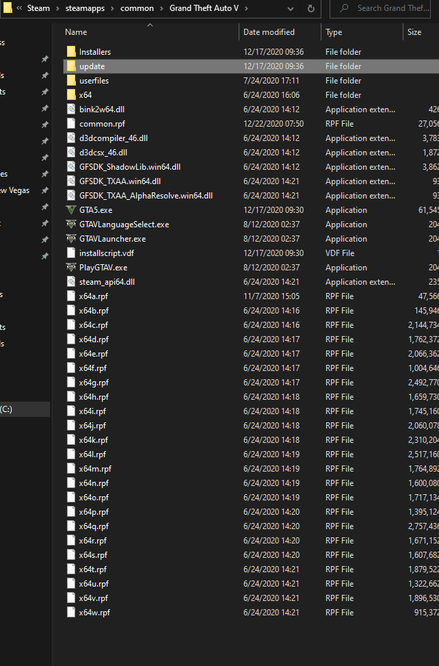439x666 pixels.
Task: Expand the chevron after common breadcrumb
Action: pos(161,8)
